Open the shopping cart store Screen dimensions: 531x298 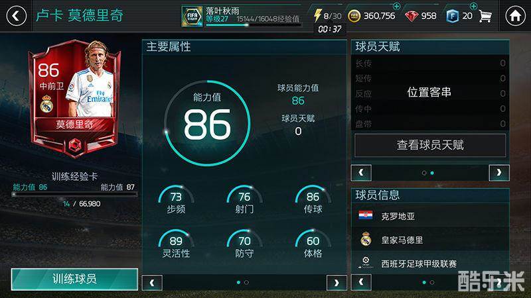click(485, 16)
